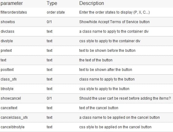Select the divclass parameter name
The height and width of the screenshot is (132, 173).
click(x=7, y=31)
